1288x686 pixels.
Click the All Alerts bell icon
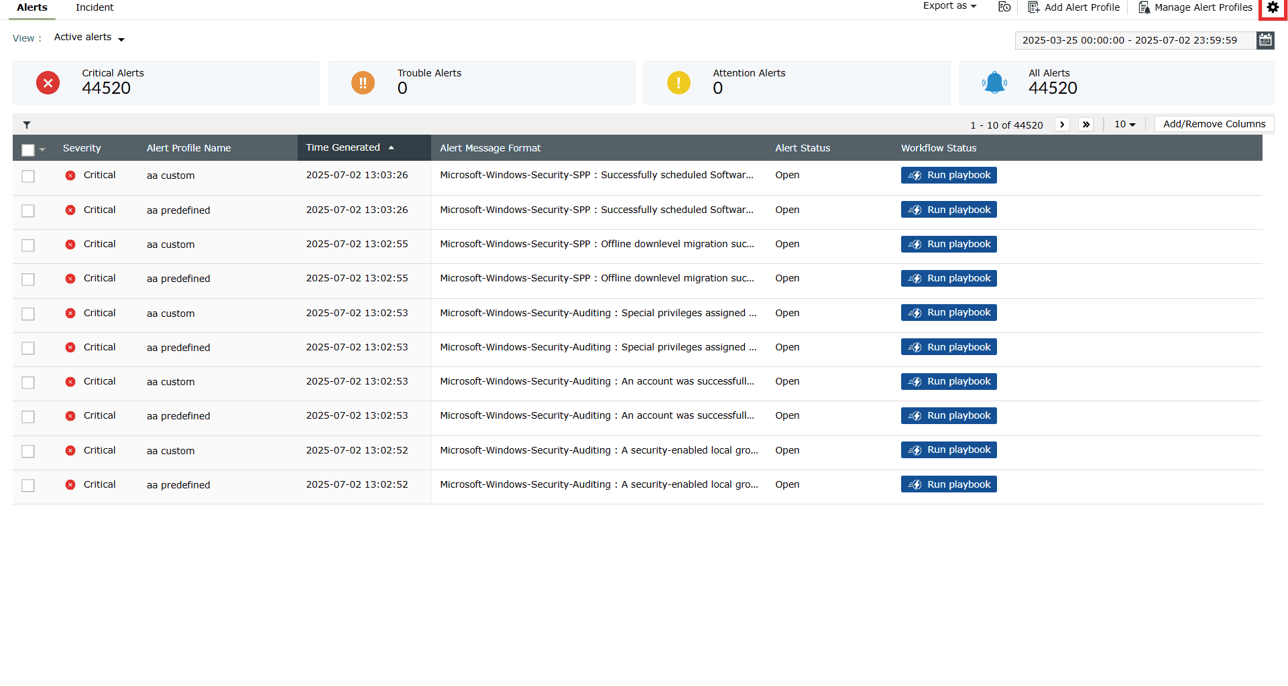994,82
